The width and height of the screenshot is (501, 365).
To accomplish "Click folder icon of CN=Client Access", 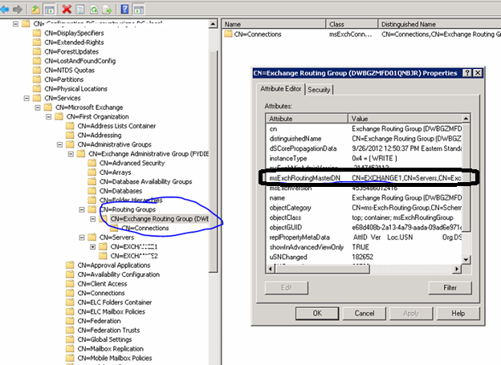I will point(70,283).
